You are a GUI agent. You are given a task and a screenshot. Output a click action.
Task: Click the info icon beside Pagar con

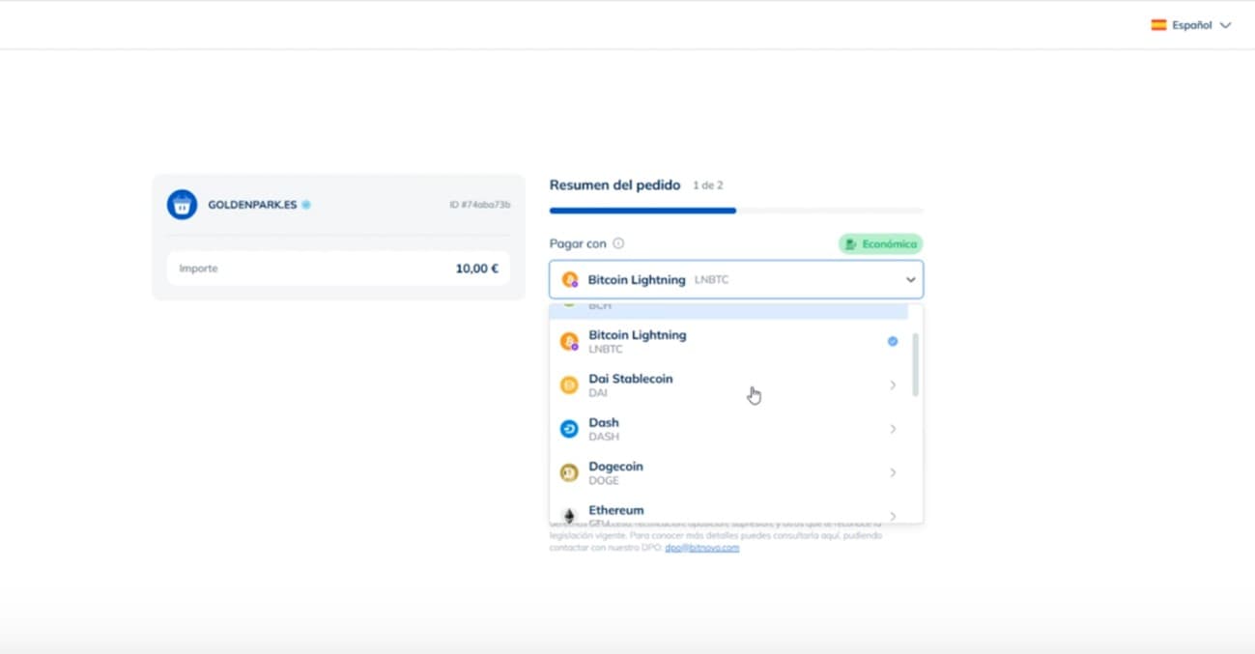tap(618, 244)
